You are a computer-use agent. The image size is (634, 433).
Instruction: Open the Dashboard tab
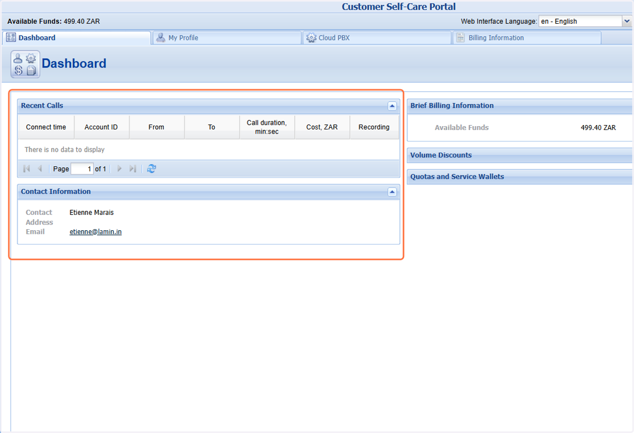pyautogui.click(x=77, y=38)
